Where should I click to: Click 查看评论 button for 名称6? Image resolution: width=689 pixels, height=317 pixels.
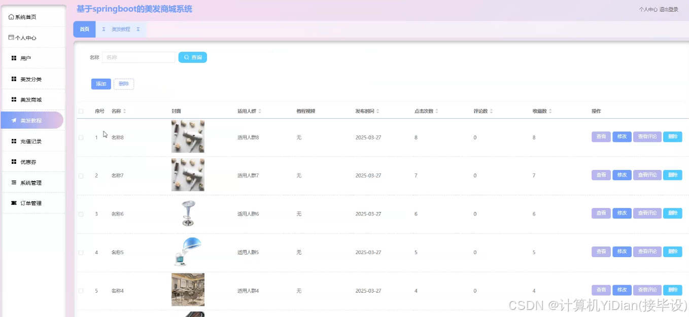[x=647, y=213]
